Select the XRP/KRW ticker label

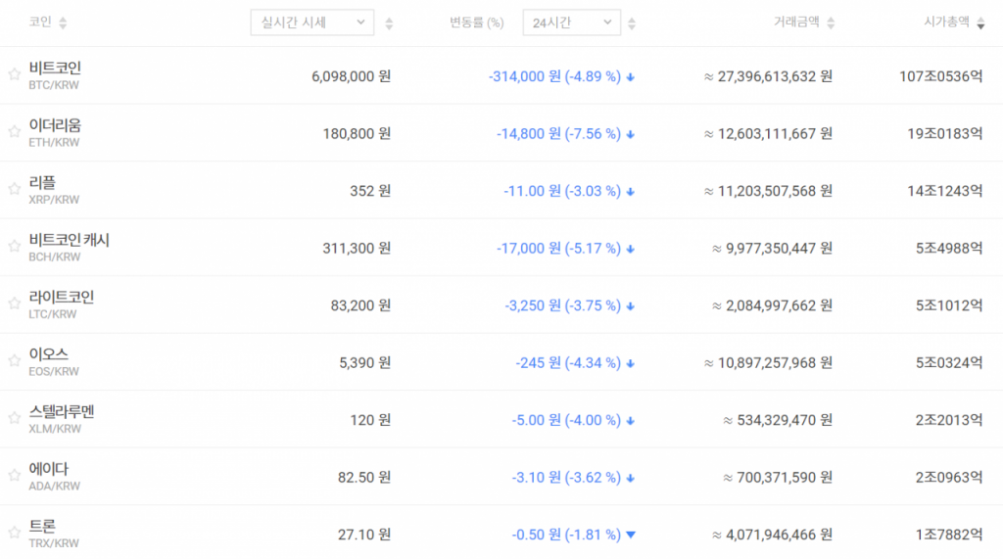54,200
